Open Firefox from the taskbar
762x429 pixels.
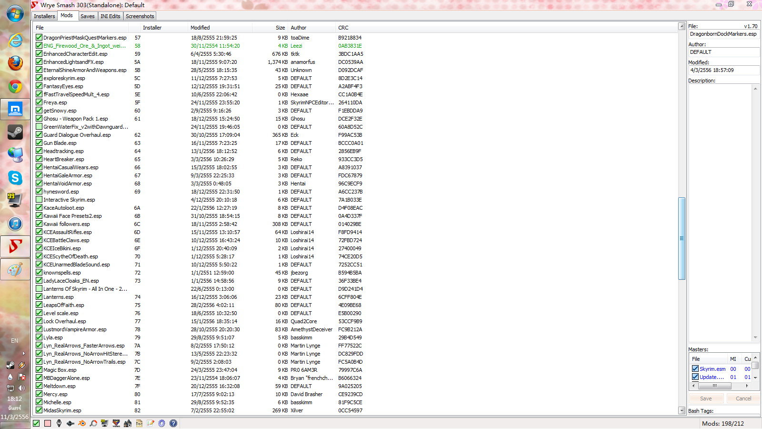click(x=15, y=63)
